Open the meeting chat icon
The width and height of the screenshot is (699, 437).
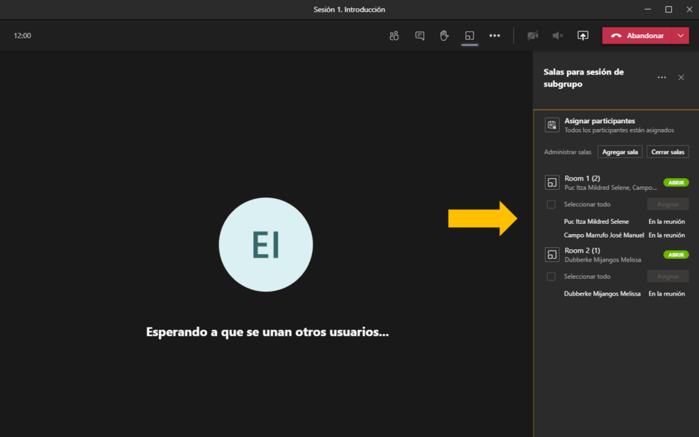point(420,36)
